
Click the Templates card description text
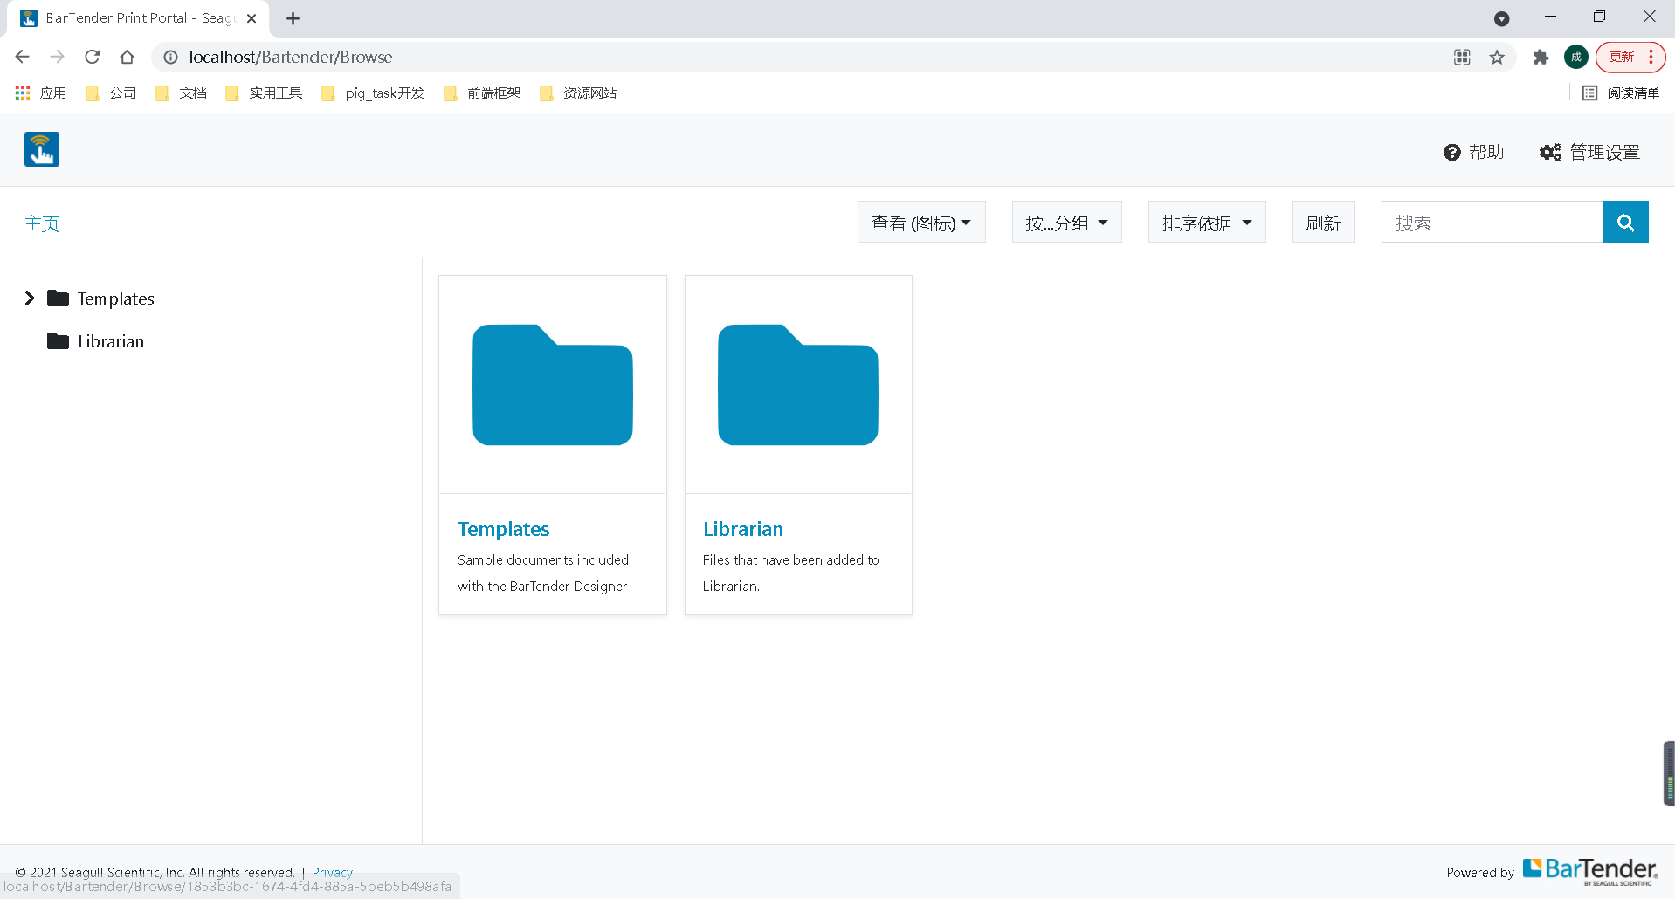543,573
